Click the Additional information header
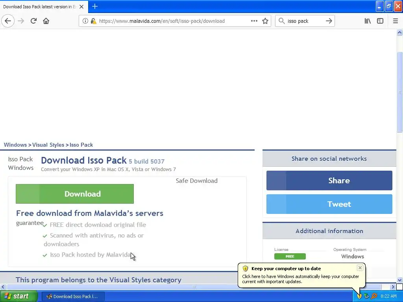This screenshot has height=302, width=403. pos(329,231)
